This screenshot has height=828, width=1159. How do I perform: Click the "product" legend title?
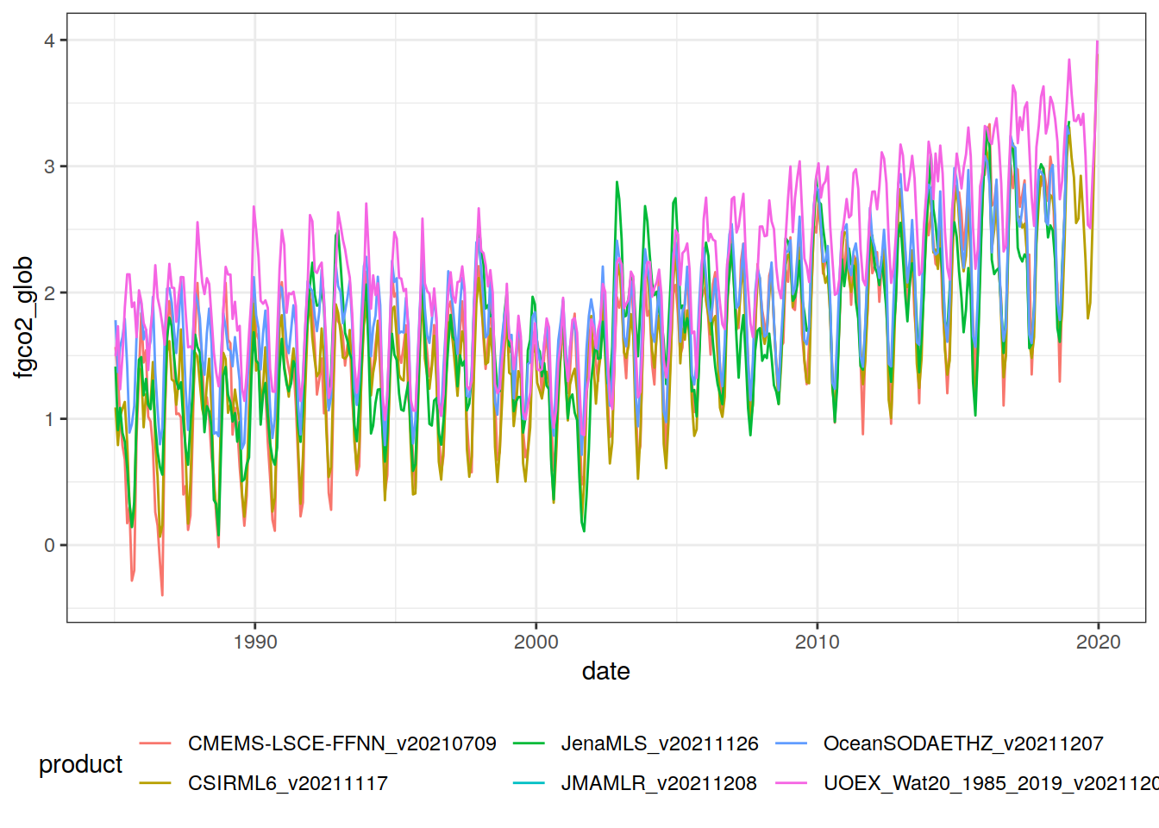coord(80,764)
